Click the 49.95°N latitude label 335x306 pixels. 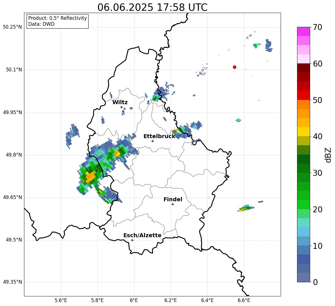pos(12,112)
